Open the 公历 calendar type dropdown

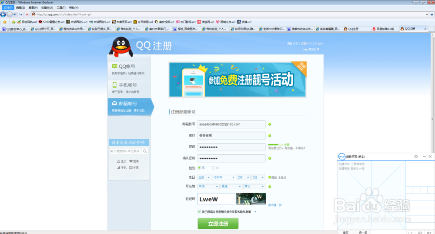tap(204, 177)
